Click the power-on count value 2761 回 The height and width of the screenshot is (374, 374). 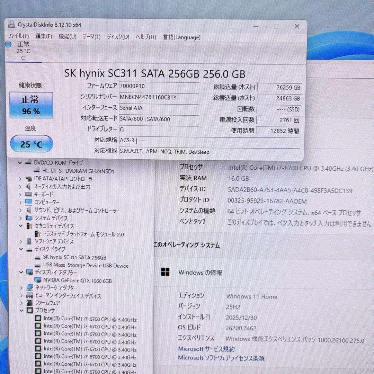(278, 120)
